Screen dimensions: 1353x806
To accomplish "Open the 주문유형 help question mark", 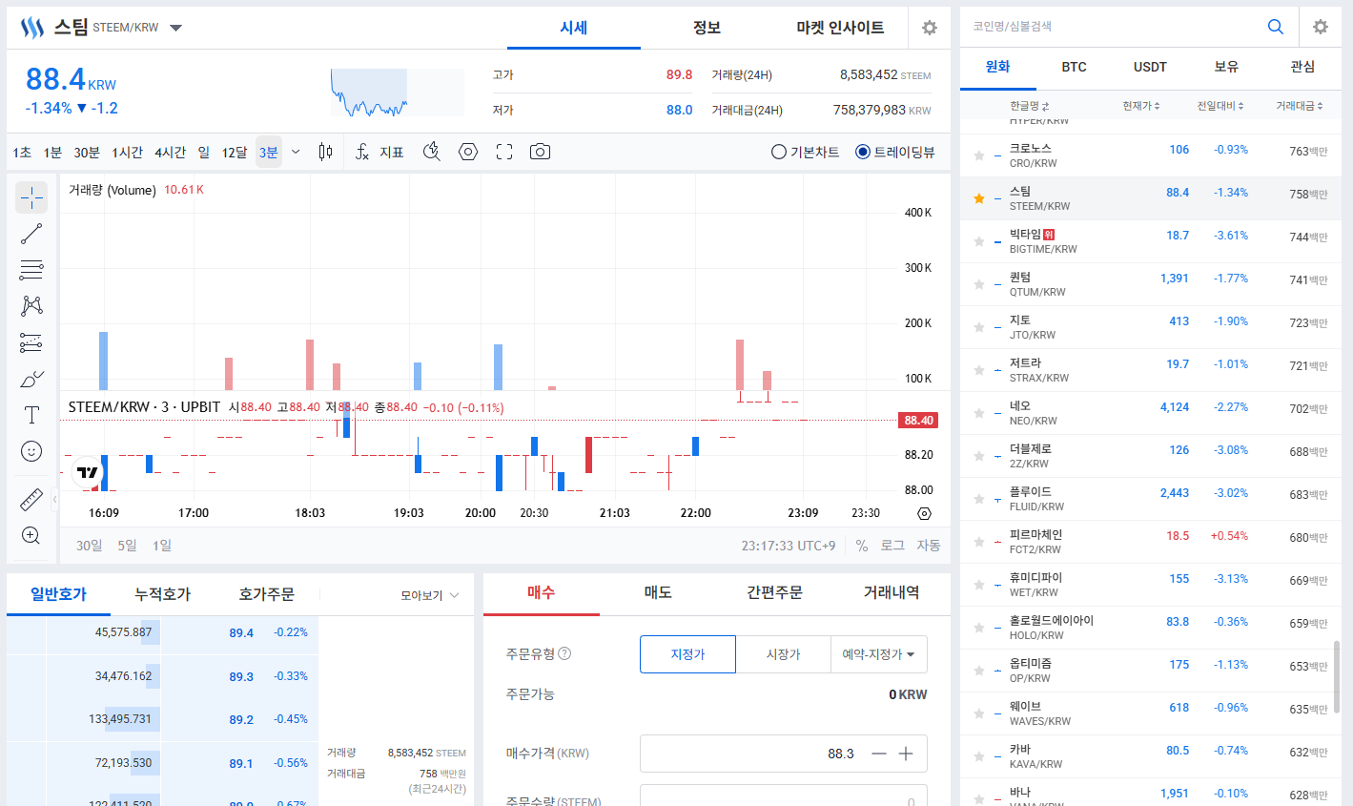I will click(x=564, y=653).
